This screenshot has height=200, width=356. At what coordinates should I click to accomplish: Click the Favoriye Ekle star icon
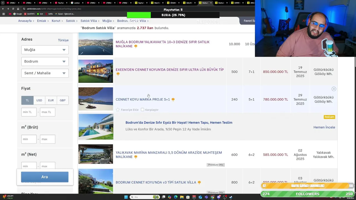118,110
